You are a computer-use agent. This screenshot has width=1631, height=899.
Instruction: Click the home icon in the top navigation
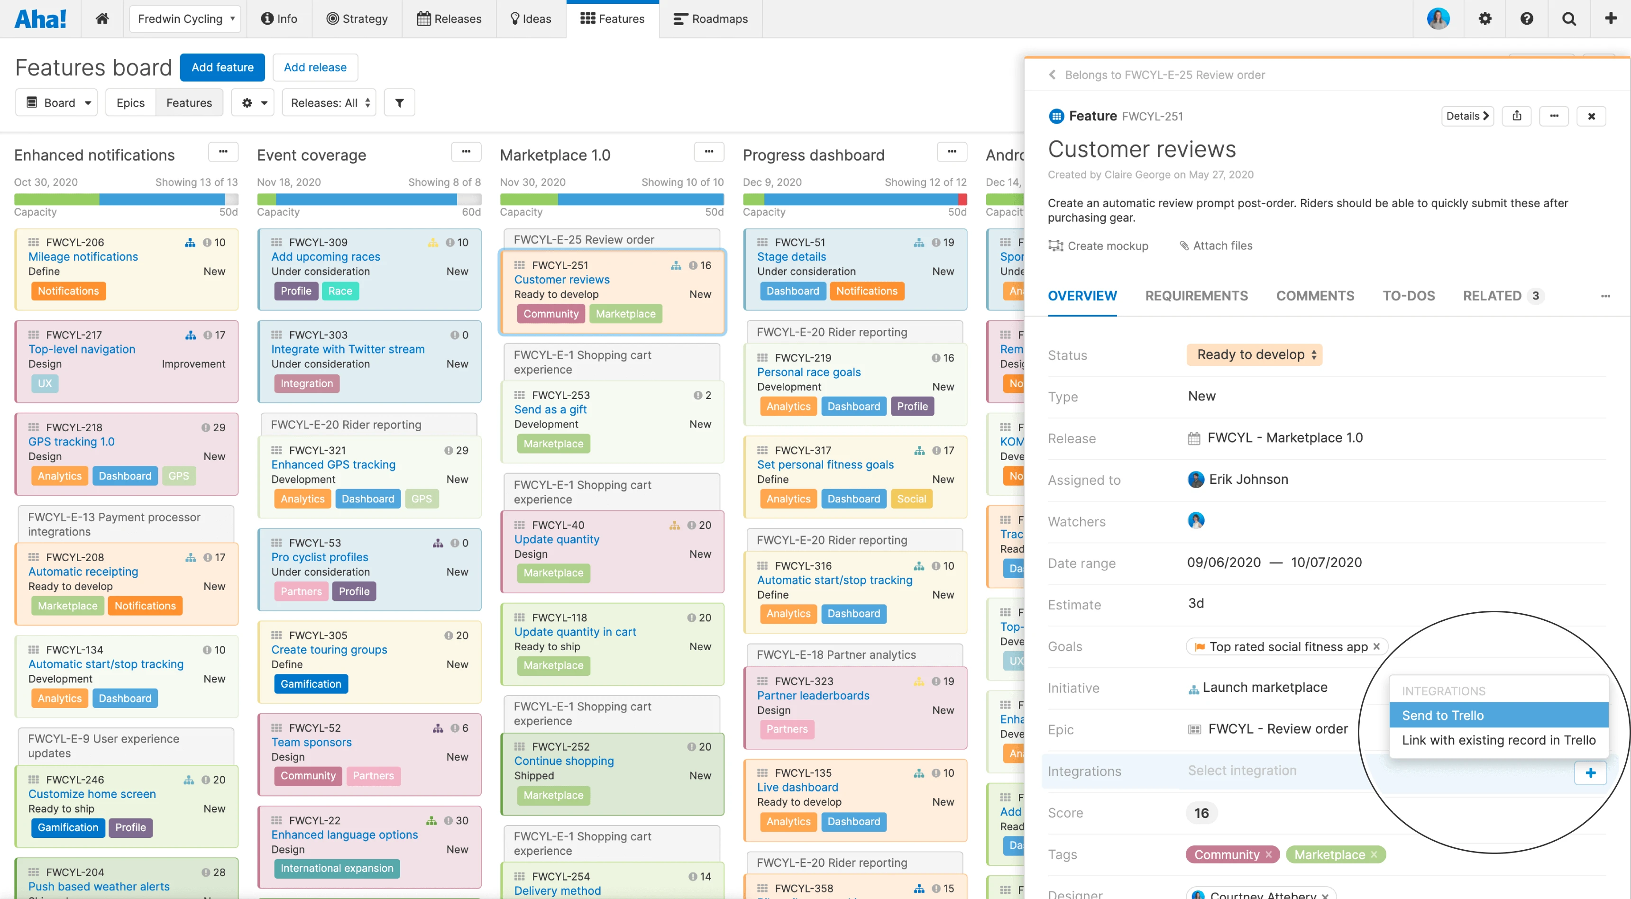click(102, 18)
